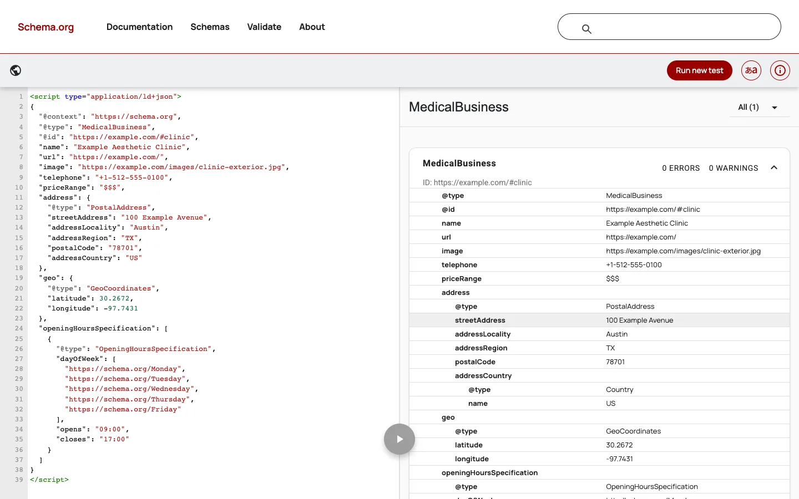This screenshot has height=499, width=799.
Task: Click the "opens": "09:00" code line
Action: [x=93, y=429]
